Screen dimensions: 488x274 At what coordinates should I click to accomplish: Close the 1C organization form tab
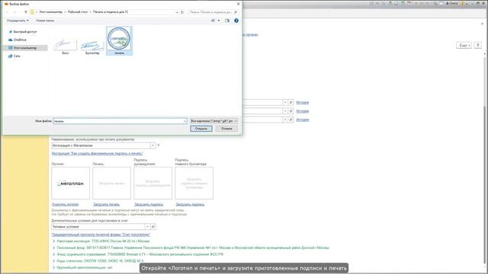pos(482,24)
